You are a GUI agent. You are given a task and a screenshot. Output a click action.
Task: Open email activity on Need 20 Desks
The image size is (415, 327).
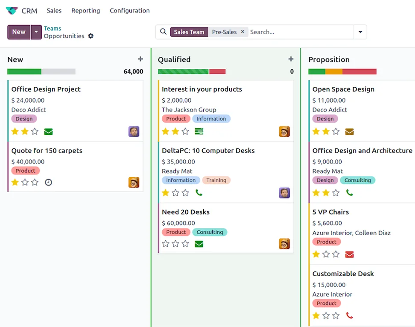(199, 244)
